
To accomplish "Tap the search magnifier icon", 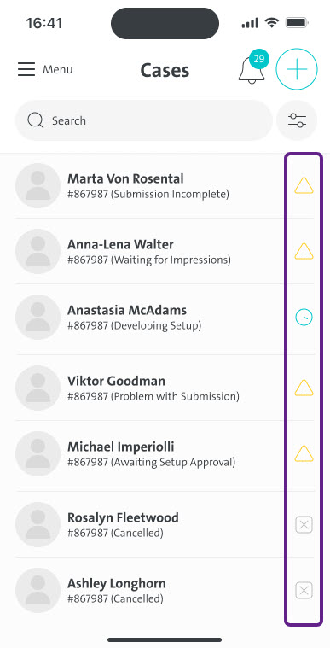I will (36, 120).
